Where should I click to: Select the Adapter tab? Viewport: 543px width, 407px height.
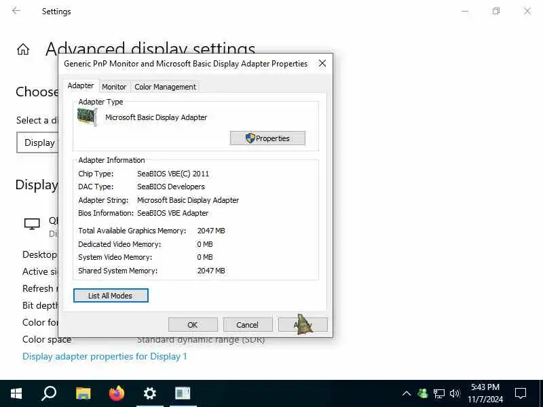81,86
